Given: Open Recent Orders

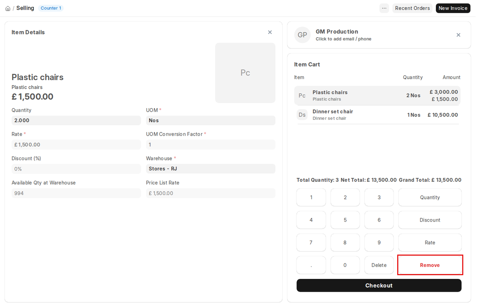Looking at the screenshot, I should [x=412, y=8].
